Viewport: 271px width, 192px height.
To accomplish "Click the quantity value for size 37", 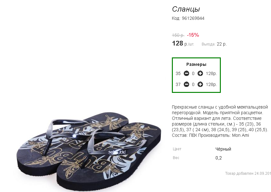I will [x=193, y=84].
